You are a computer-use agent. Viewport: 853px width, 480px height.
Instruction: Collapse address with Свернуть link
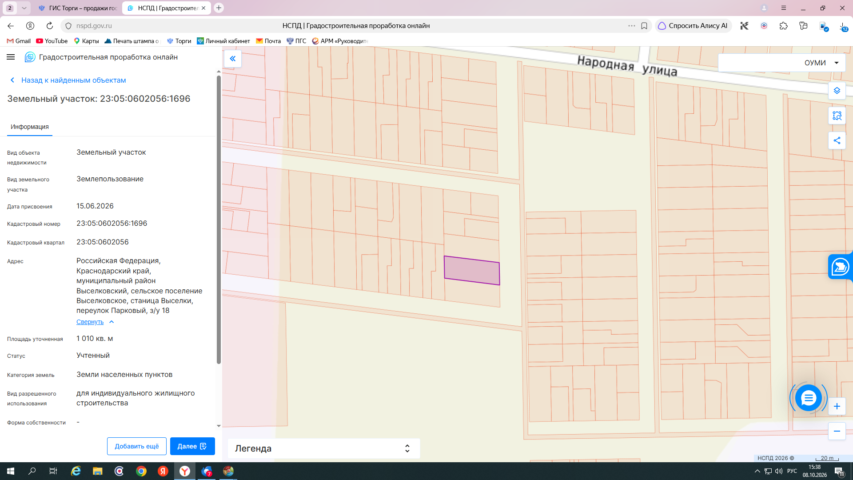tap(90, 322)
